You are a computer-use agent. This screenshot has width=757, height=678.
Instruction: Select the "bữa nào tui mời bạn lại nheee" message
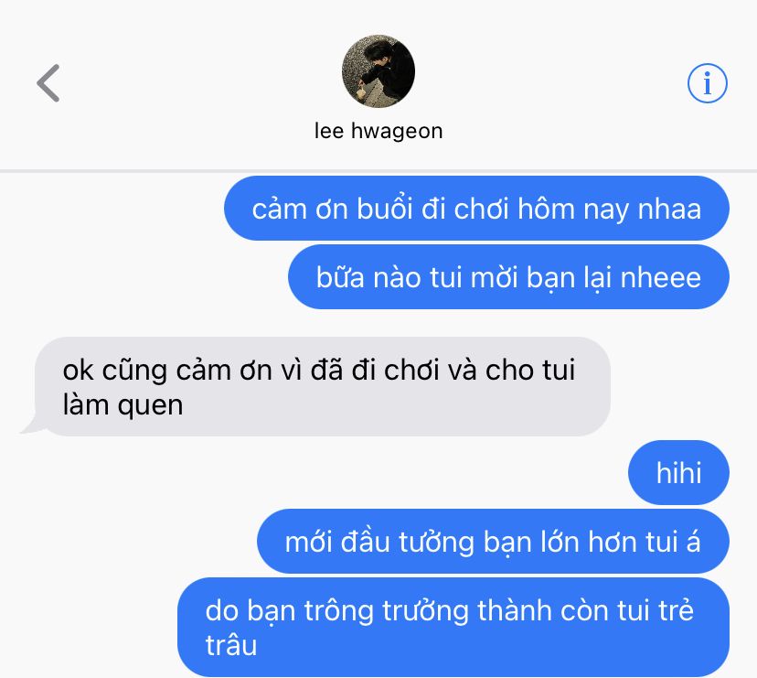(508, 277)
